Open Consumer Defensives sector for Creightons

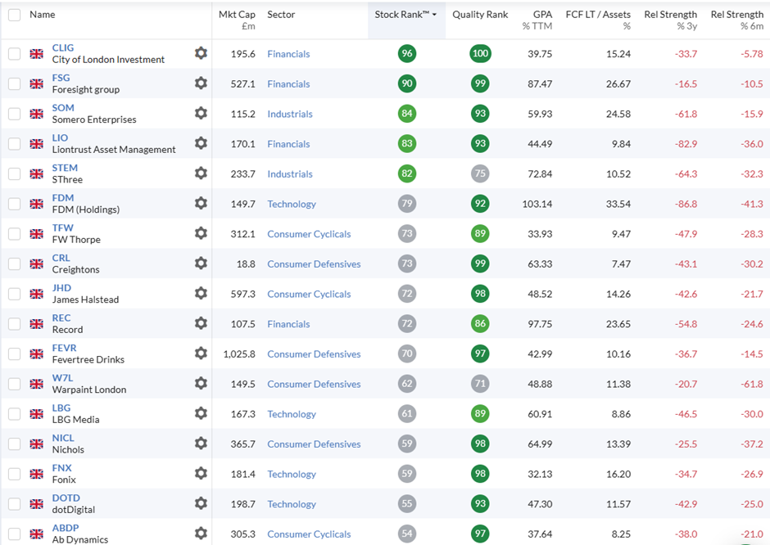click(314, 264)
